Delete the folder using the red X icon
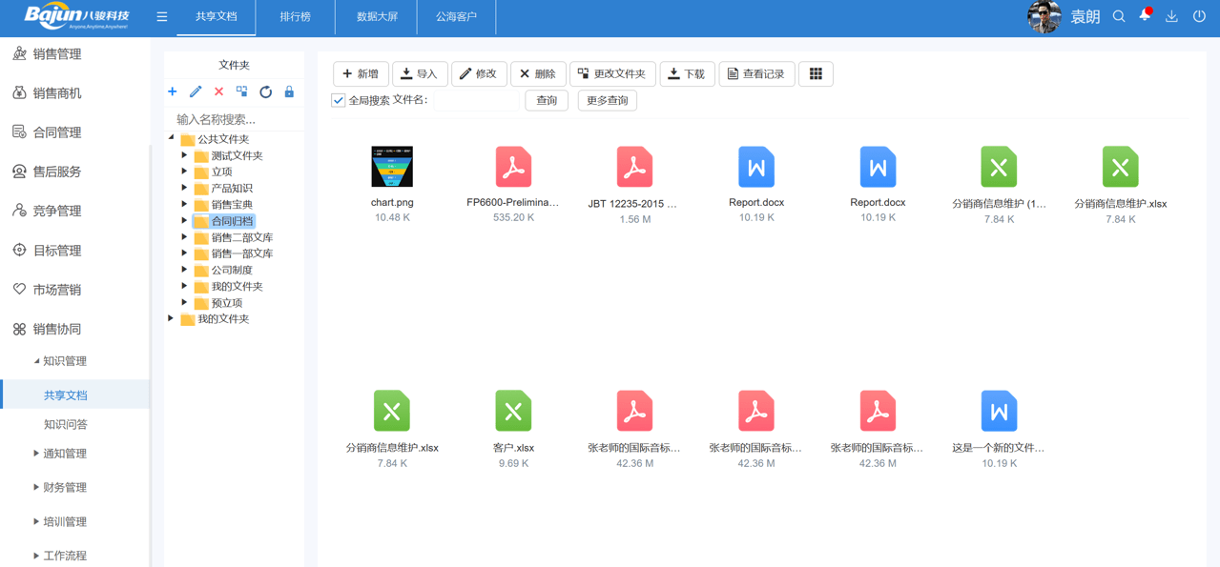 [217, 91]
